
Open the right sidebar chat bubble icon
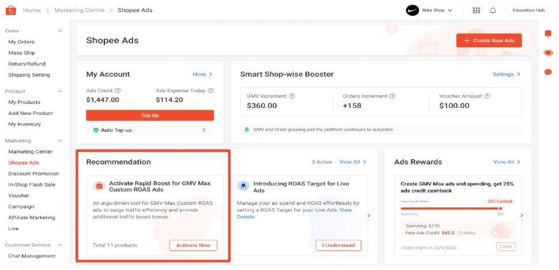pyautogui.click(x=548, y=73)
